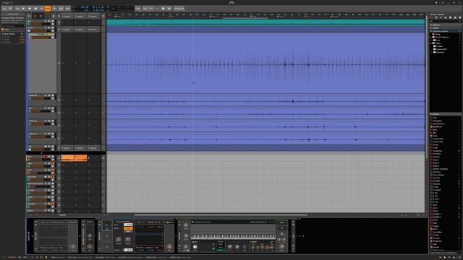The image size is (463, 260).
Task: Select the second orange clip in the launcher
Action: click(x=80, y=158)
